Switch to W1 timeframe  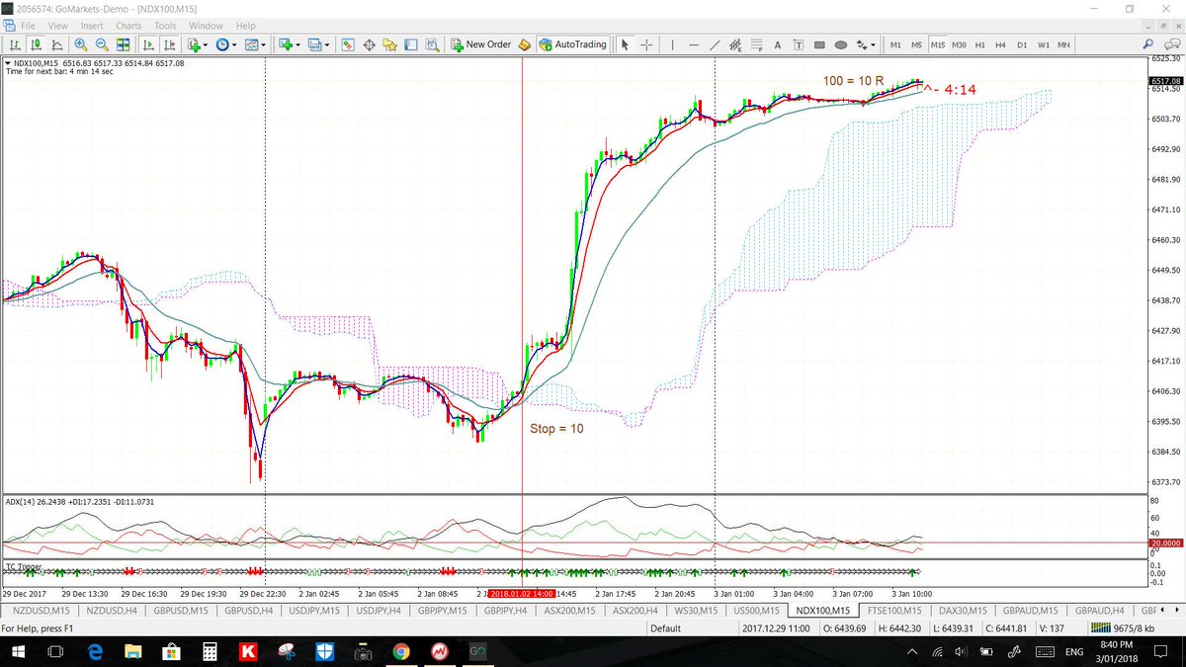pos(1043,44)
